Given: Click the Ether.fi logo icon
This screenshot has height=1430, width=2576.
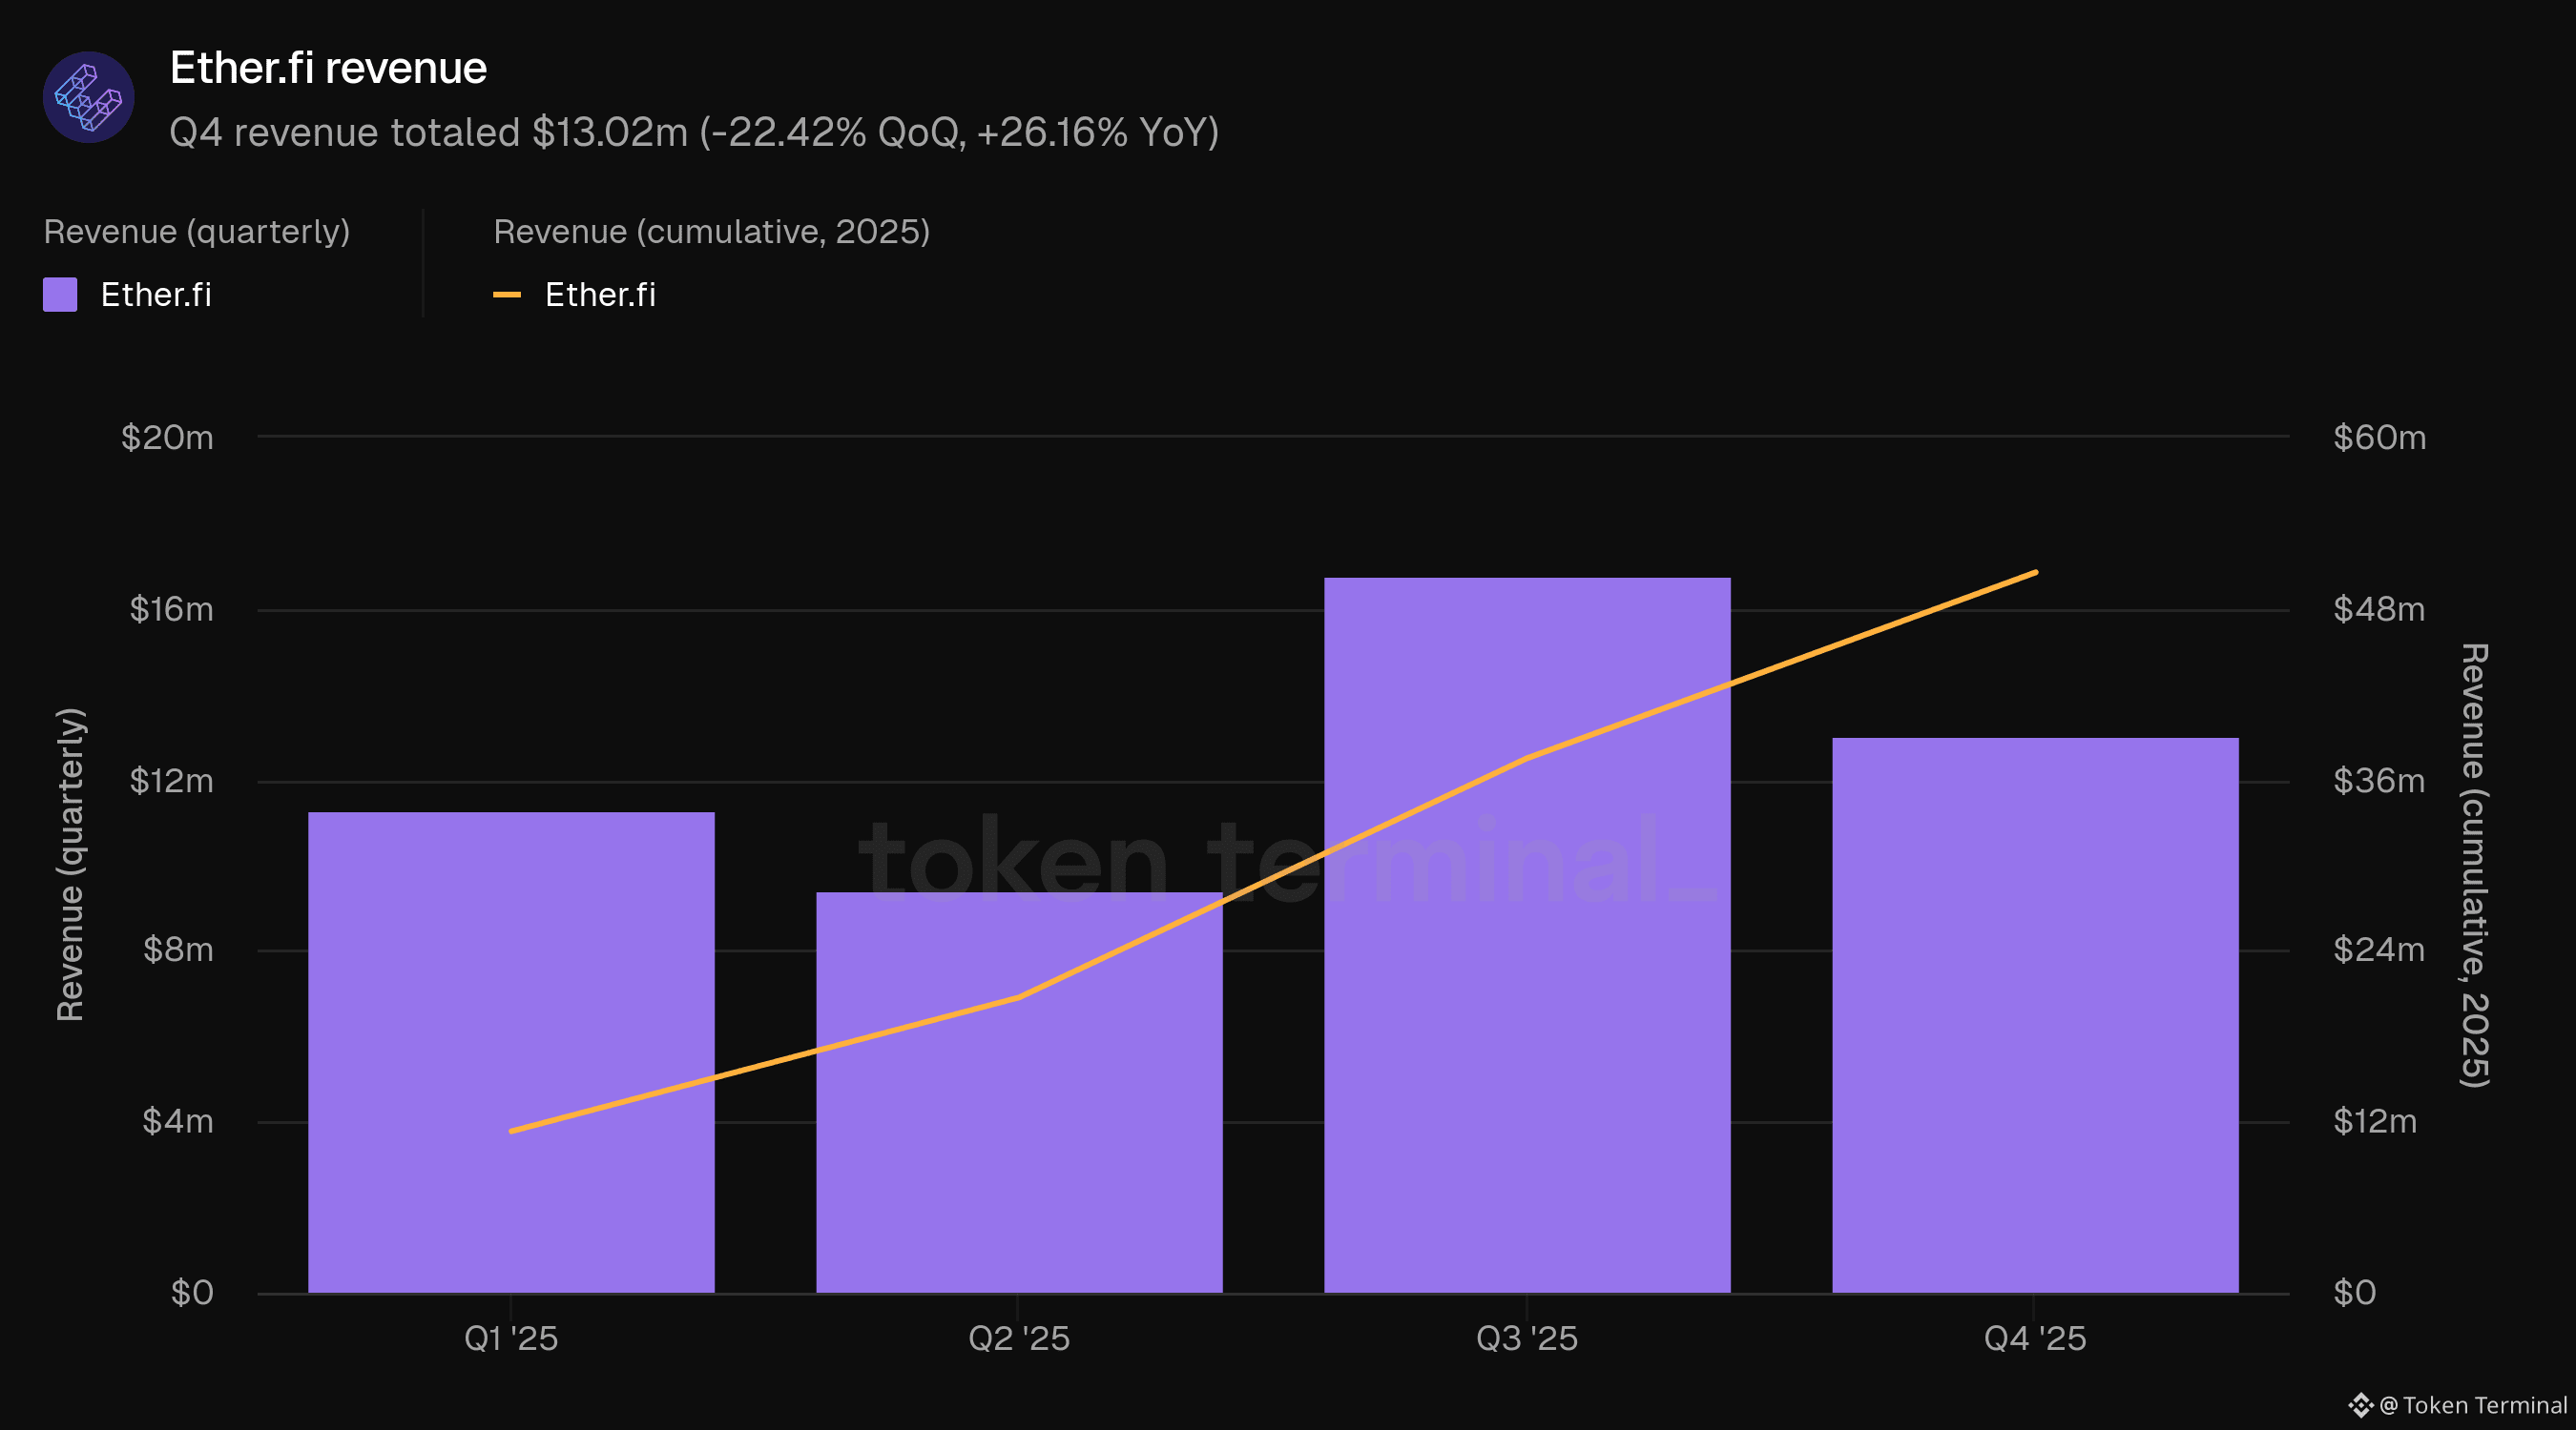Looking at the screenshot, I should pyautogui.click(x=88, y=97).
